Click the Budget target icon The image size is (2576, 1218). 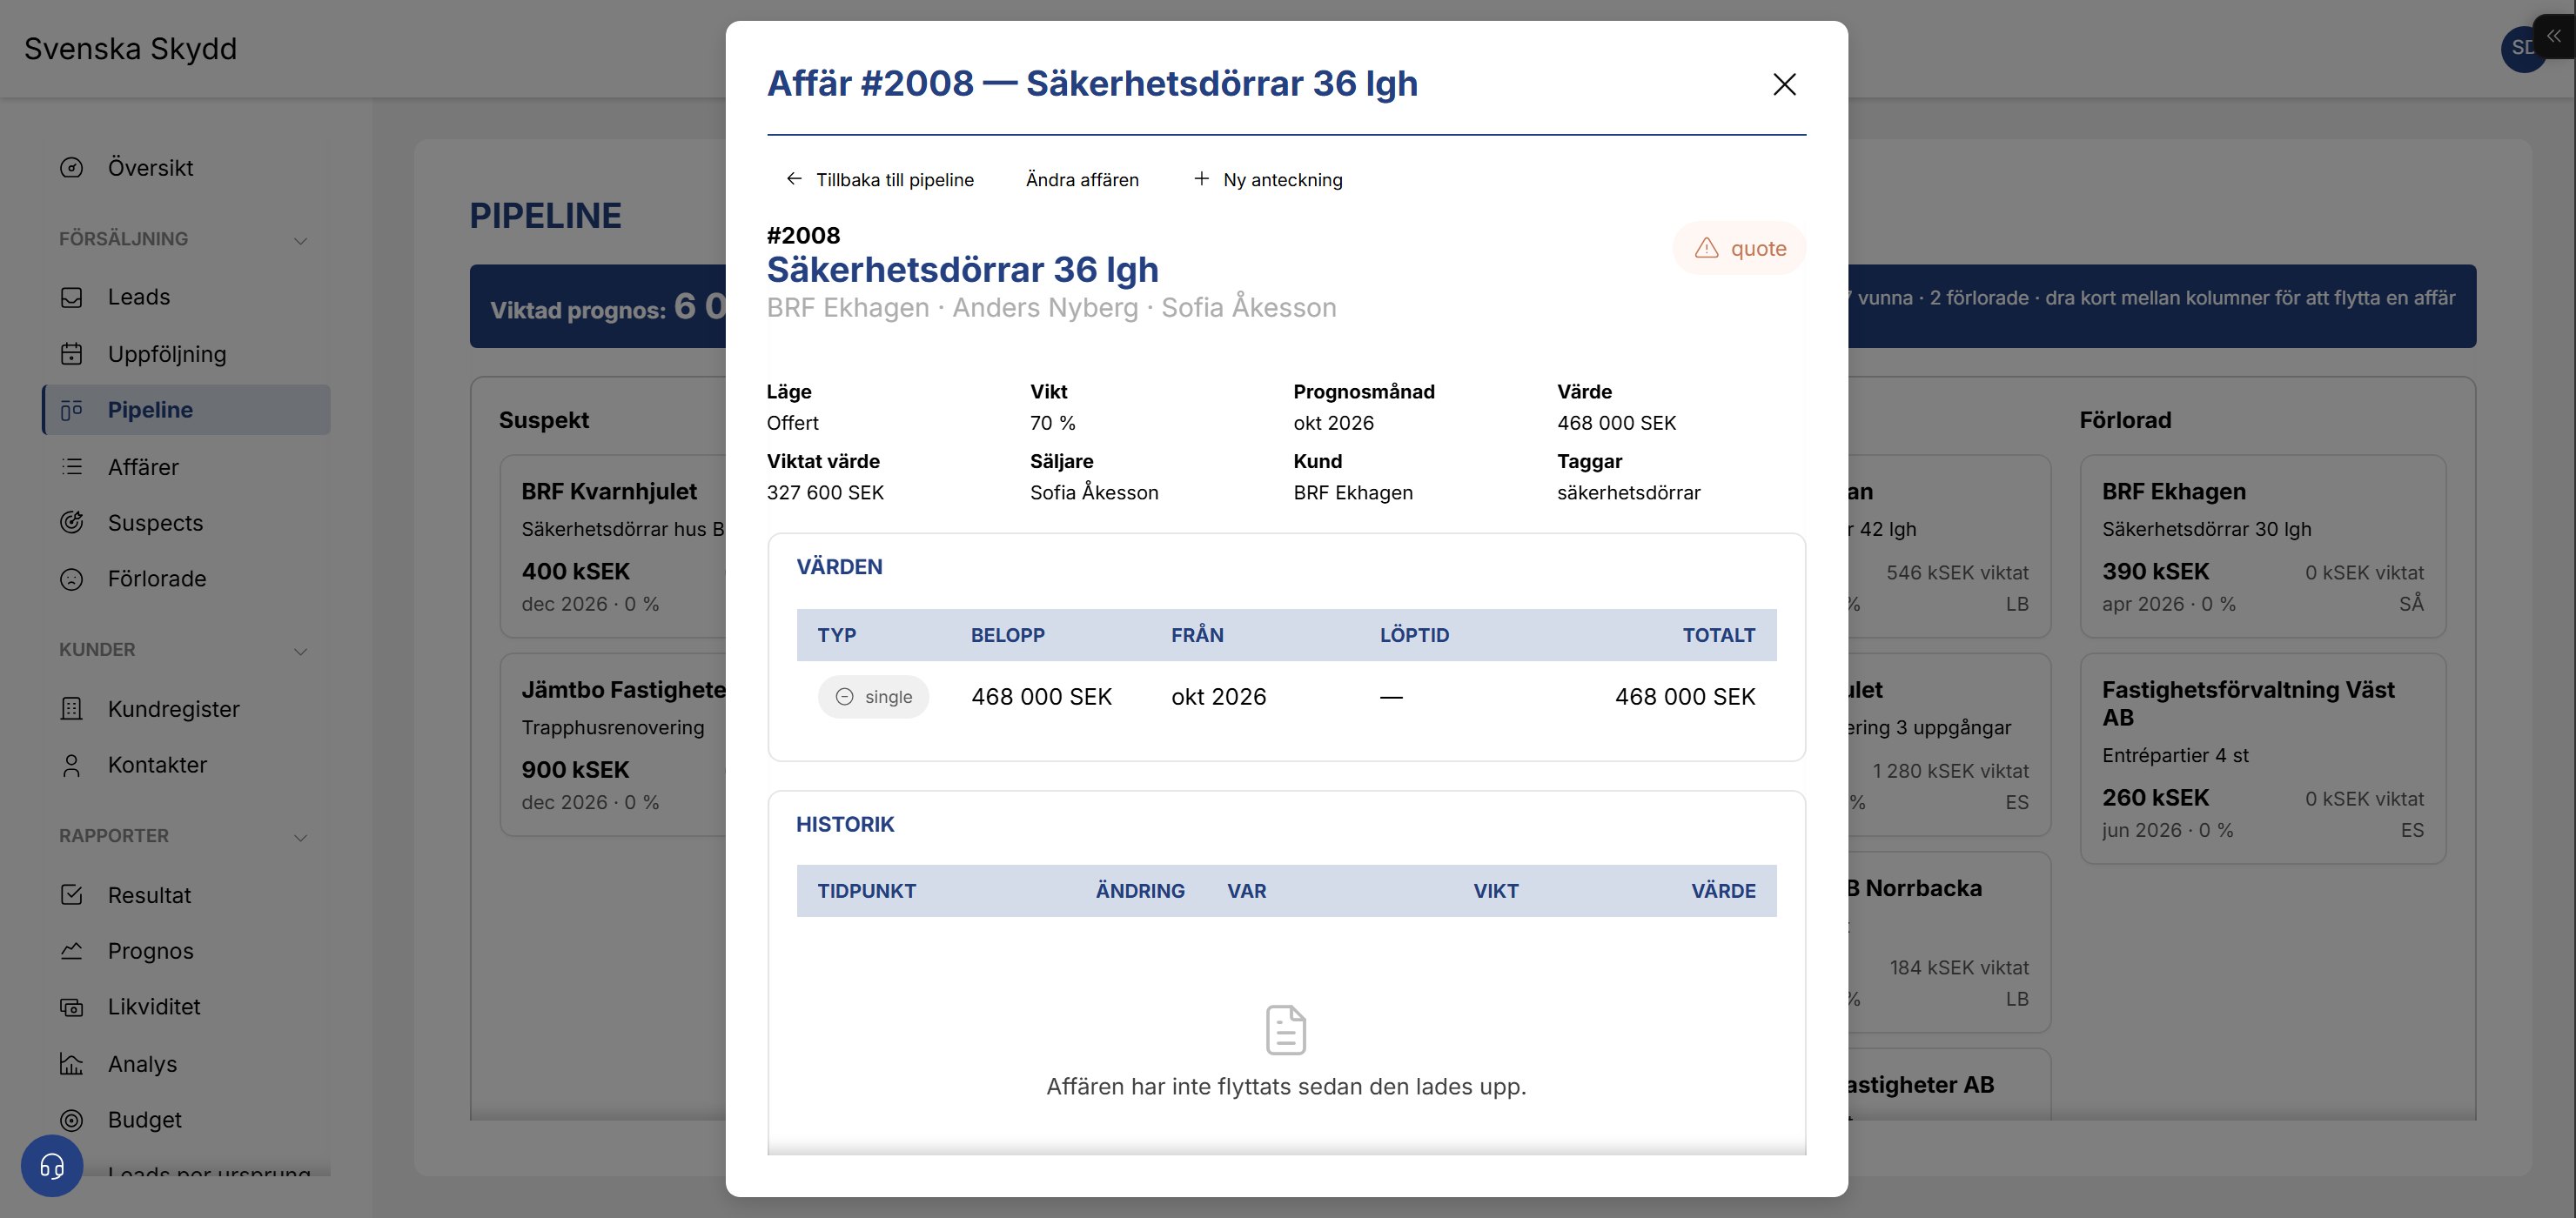[72, 1120]
